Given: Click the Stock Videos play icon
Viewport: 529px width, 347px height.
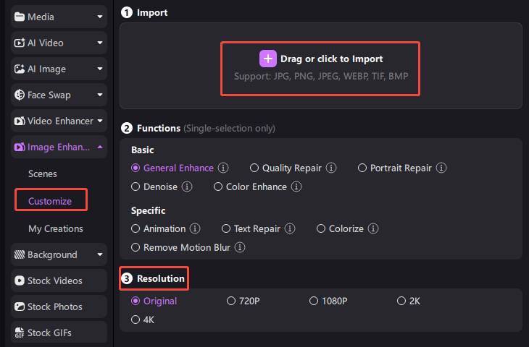Looking at the screenshot, I should pos(20,280).
